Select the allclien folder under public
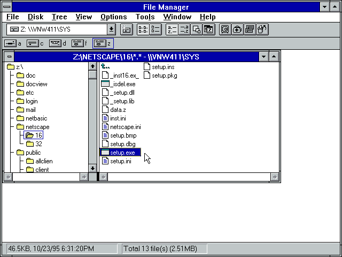This screenshot has width=342, height=257. tap(40, 161)
